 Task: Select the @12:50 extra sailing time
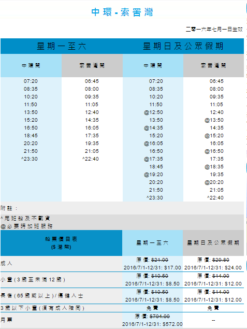tap(153, 112)
